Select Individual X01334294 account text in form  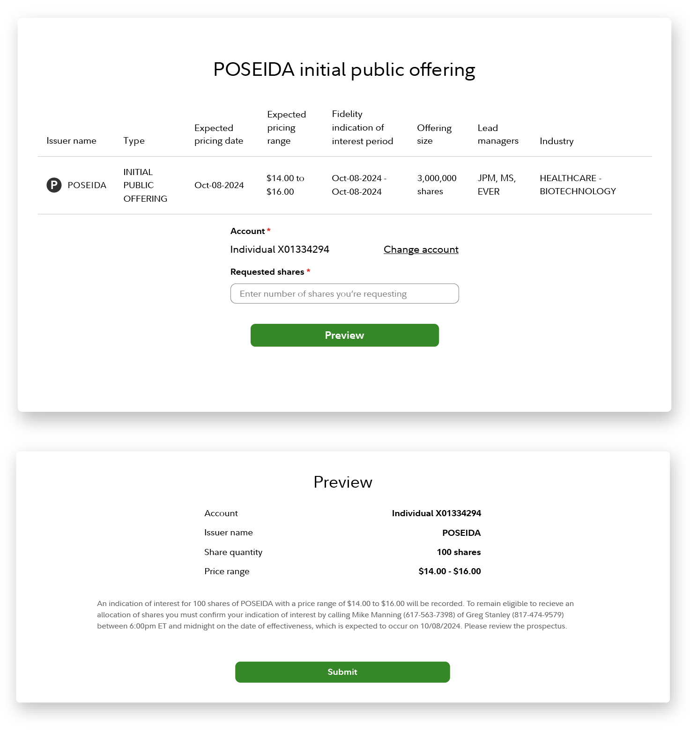(280, 249)
